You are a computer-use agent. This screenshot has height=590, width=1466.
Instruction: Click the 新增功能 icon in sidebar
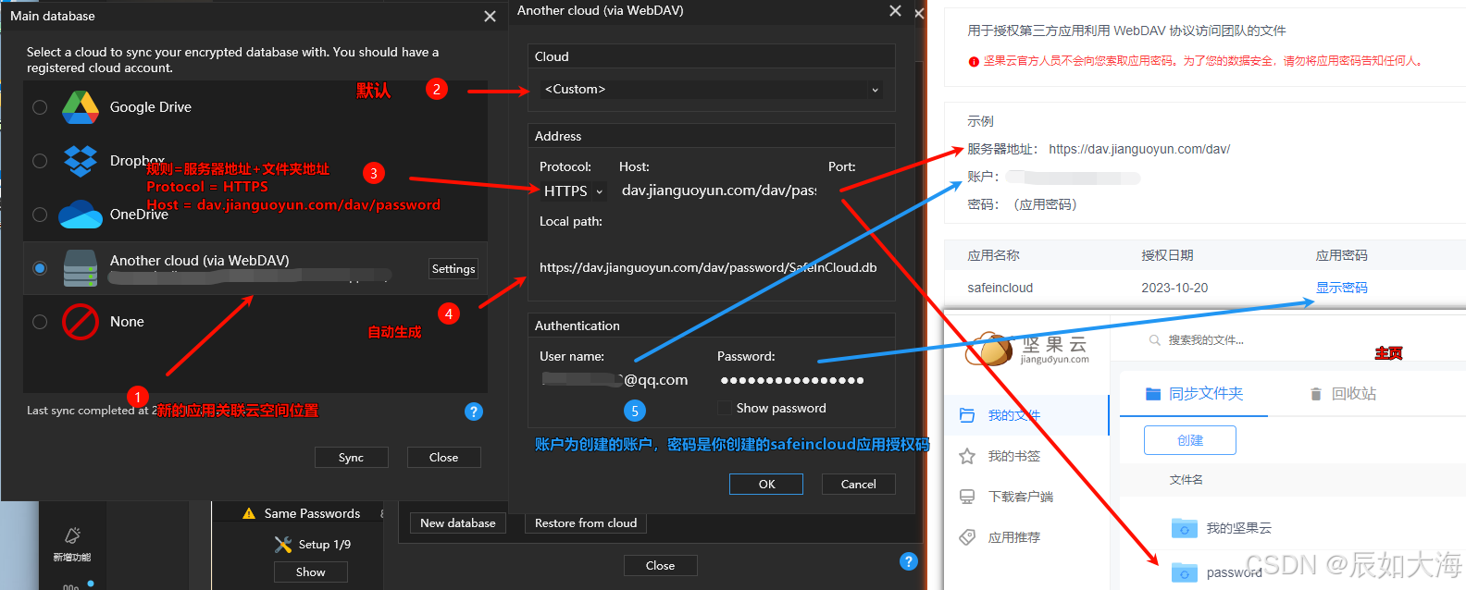[72, 535]
